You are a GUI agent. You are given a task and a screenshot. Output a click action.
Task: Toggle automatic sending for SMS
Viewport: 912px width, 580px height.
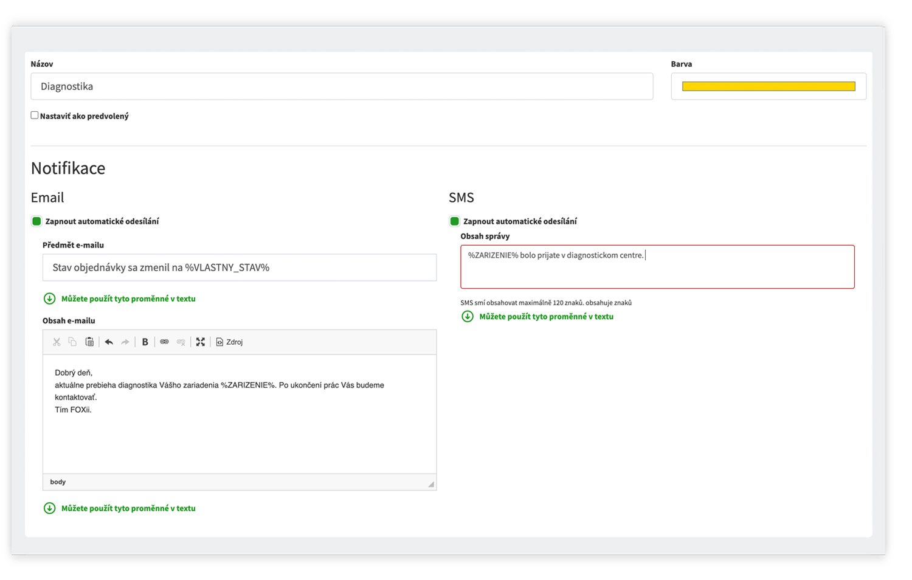click(x=454, y=221)
